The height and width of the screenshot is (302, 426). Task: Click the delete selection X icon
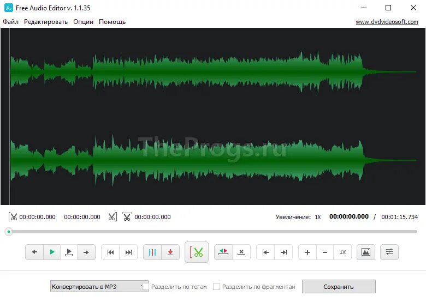241,252
